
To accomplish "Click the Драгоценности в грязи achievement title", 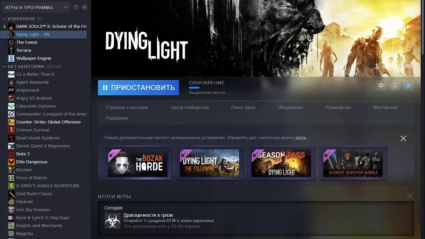I will click(x=148, y=215).
